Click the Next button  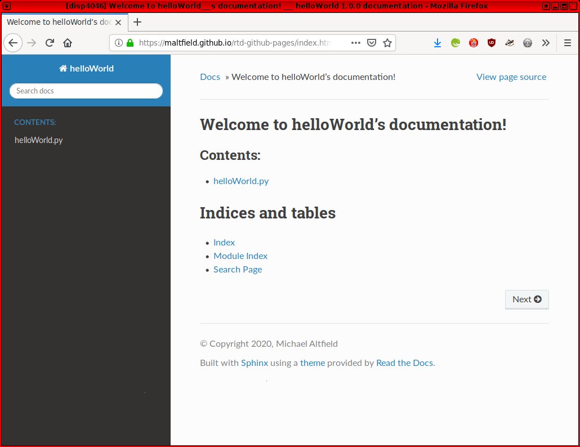pyautogui.click(x=527, y=300)
